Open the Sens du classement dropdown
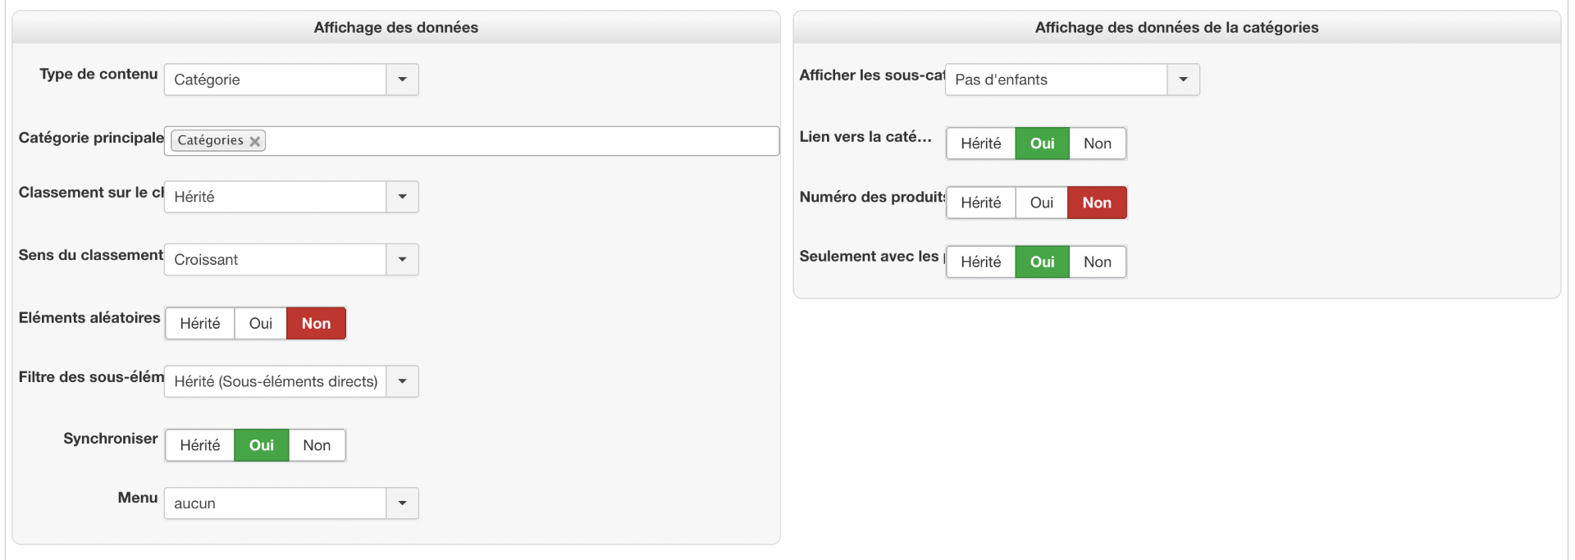This screenshot has height=560, width=1575. (402, 259)
